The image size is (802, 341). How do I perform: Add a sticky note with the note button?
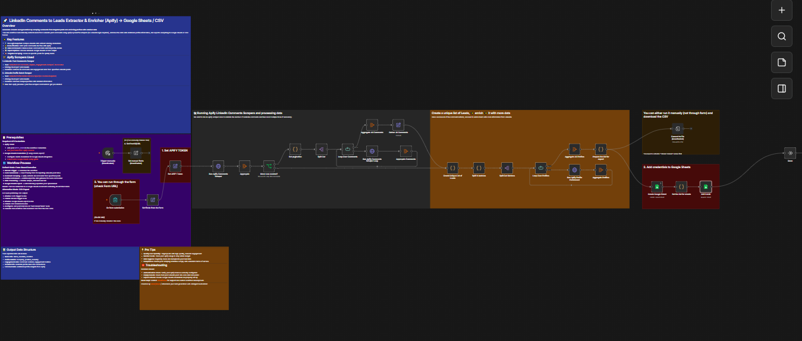click(x=782, y=62)
